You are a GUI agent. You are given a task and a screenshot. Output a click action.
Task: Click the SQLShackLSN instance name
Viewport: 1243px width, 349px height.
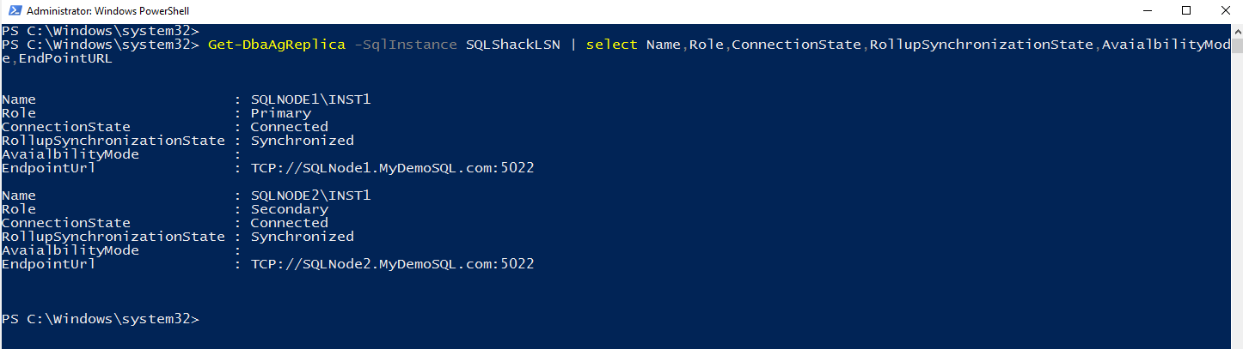pos(512,45)
